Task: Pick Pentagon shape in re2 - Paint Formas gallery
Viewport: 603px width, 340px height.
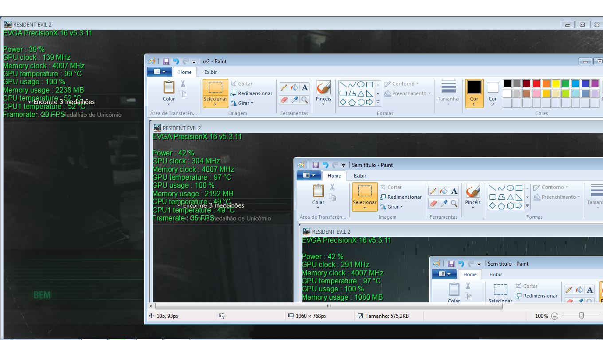Action: point(352,102)
